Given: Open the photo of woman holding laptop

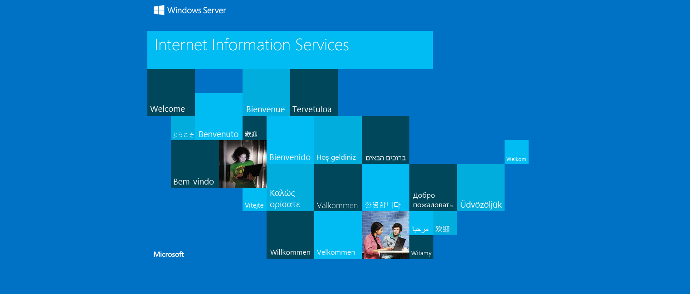Looking at the screenshot, I should tap(243, 164).
